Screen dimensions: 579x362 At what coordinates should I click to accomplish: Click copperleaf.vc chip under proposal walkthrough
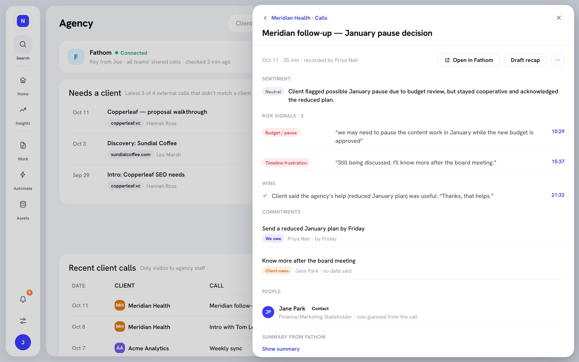[x=126, y=123]
